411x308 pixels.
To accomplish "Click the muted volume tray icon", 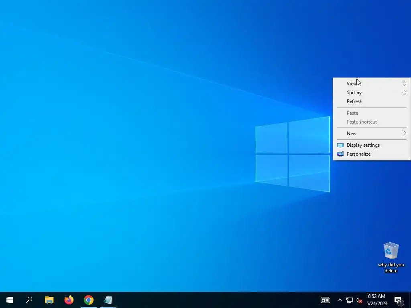I will coord(359,300).
